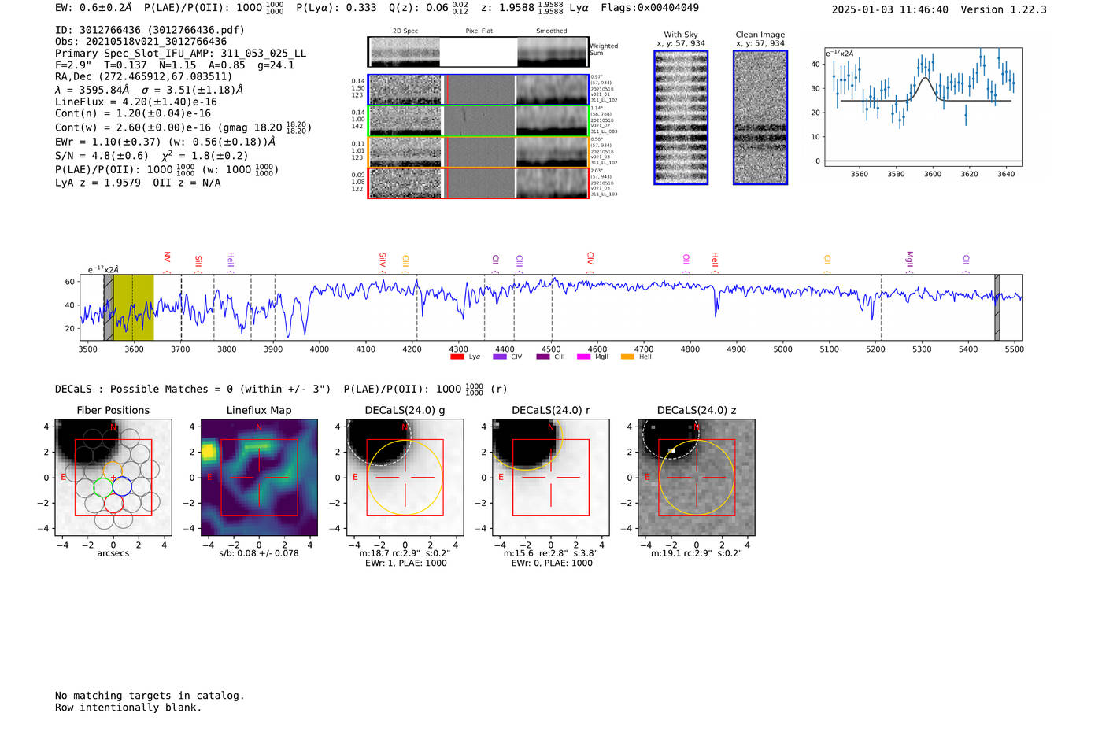
Task: Select the ID: 3012766436 line
Action: tap(150, 30)
